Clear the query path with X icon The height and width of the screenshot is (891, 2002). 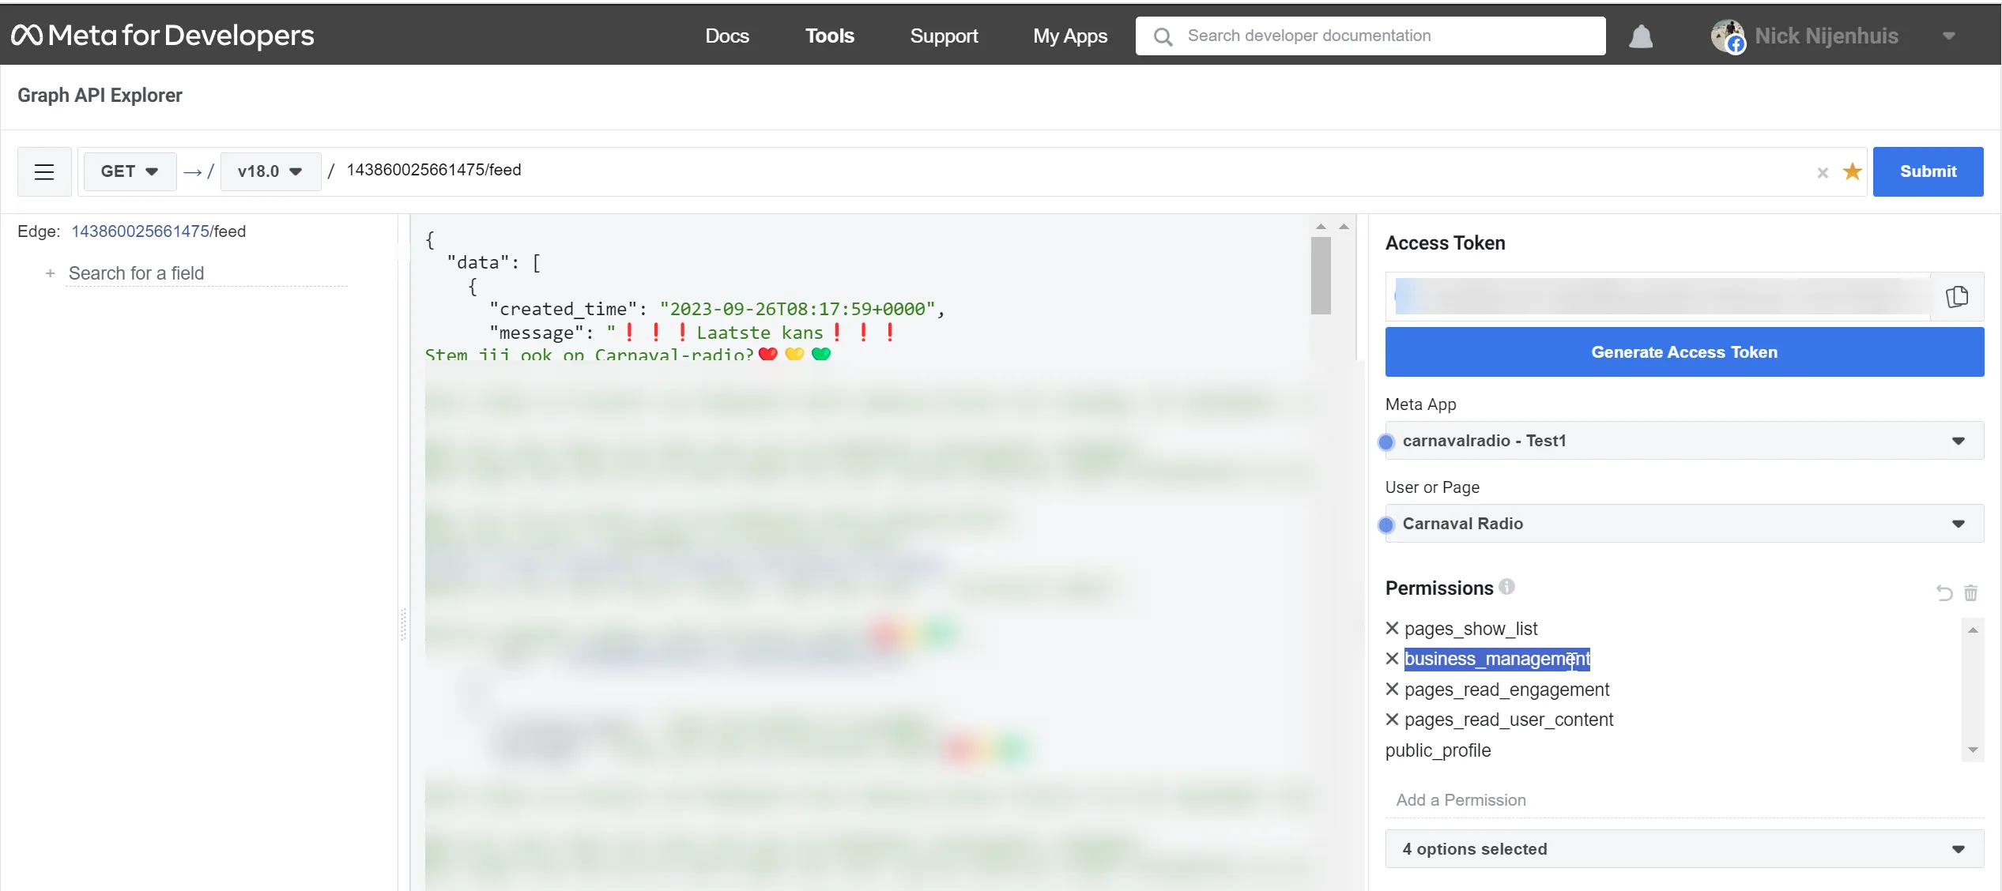1823,172
